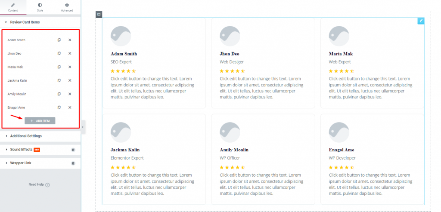Open the Advanced tab
This screenshot has width=441, height=212.
(67, 7)
